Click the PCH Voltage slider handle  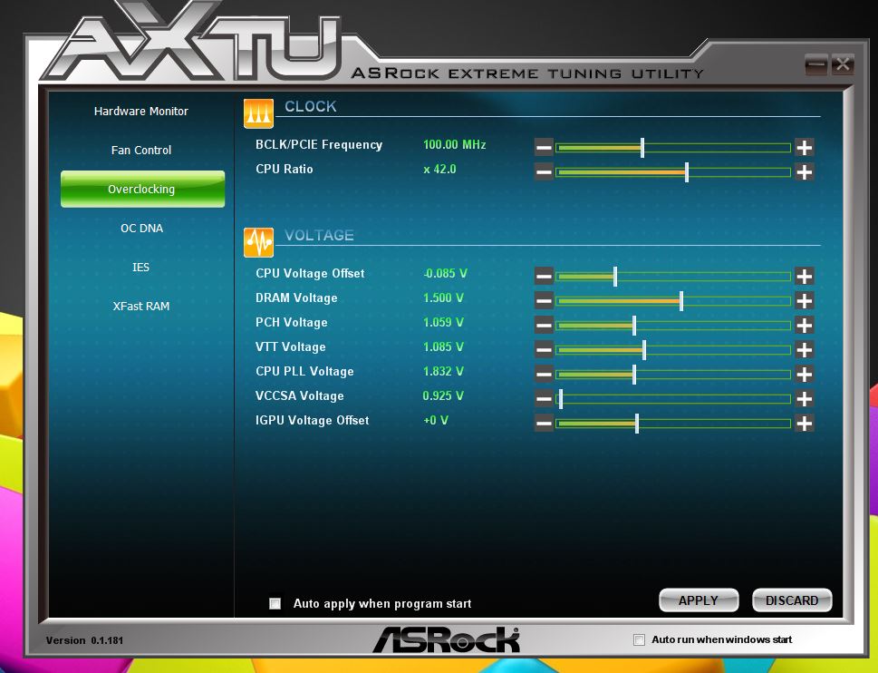point(634,325)
